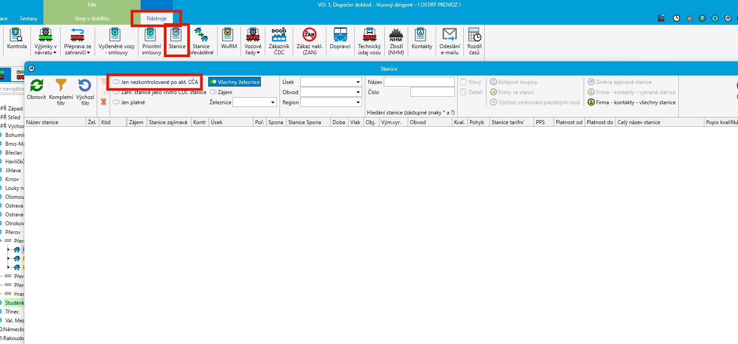Toggle Jen nezkontrolované po akt. CČA
Viewport: 738px width, 344px height.
[x=117, y=82]
